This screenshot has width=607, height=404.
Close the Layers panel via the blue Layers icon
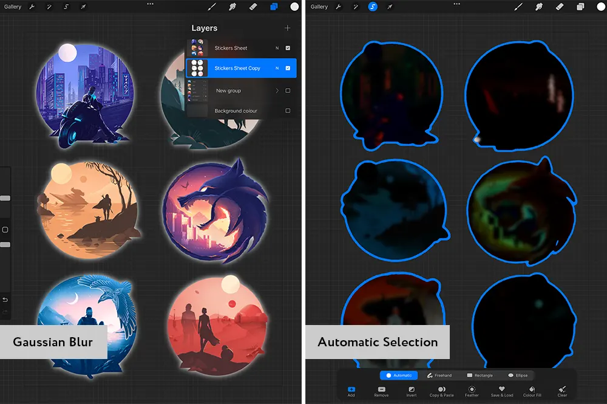coord(274,7)
